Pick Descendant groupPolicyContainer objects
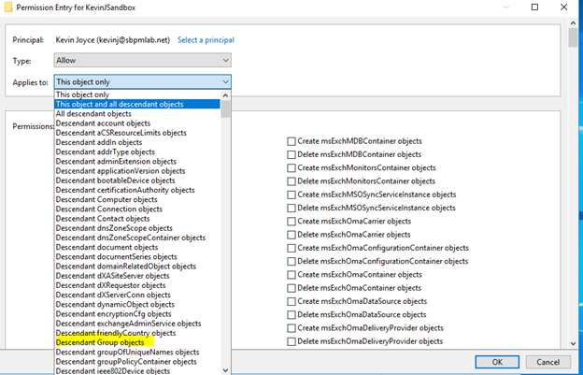 pyautogui.click(x=137, y=362)
